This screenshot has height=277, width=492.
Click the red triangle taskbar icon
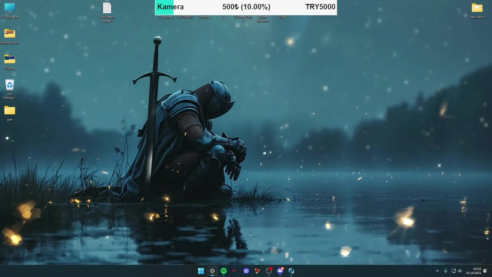click(x=258, y=271)
